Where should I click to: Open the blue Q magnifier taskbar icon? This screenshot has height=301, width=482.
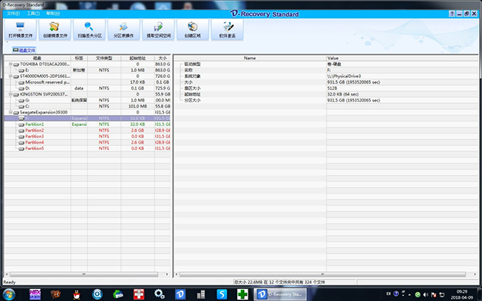97,294
